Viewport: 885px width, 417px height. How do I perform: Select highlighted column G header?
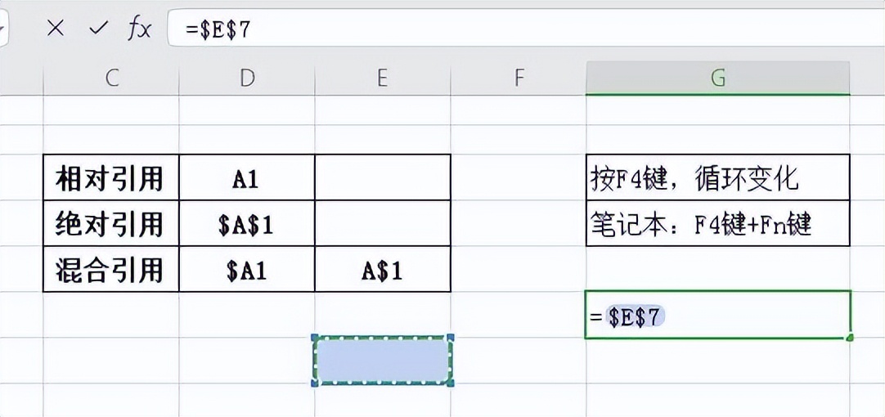coord(718,78)
